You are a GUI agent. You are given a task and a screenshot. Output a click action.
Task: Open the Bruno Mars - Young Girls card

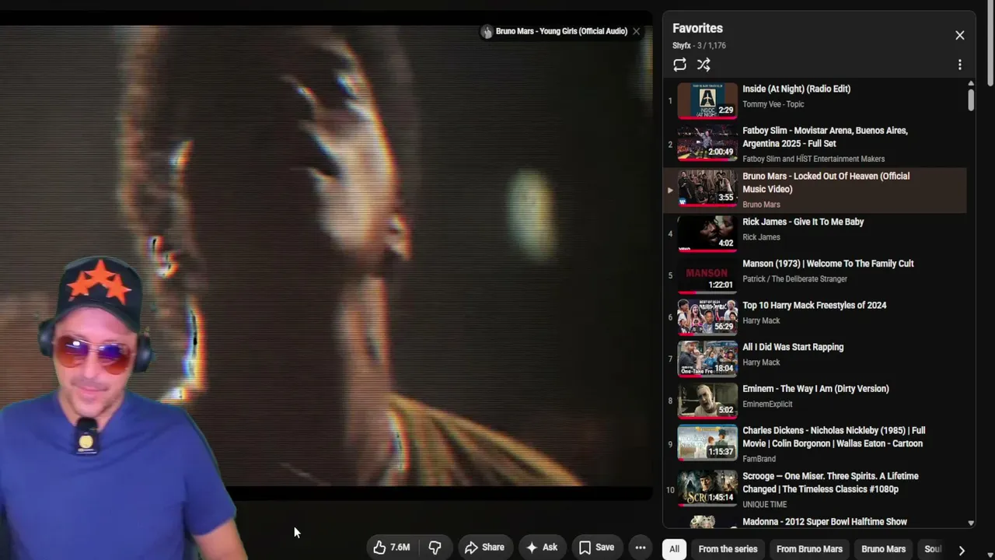(x=553, y=31)
